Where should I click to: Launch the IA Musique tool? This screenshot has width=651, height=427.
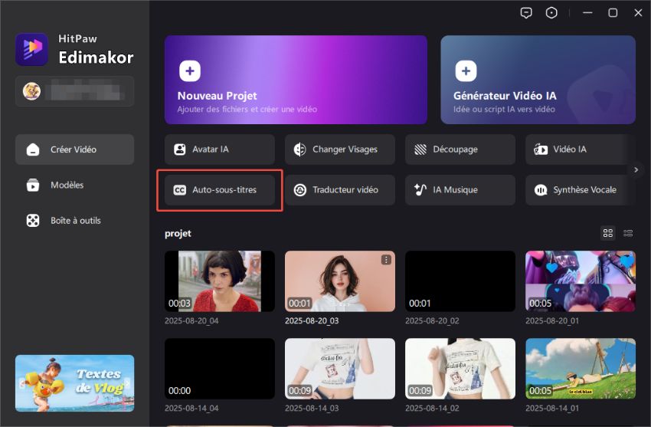460,190
